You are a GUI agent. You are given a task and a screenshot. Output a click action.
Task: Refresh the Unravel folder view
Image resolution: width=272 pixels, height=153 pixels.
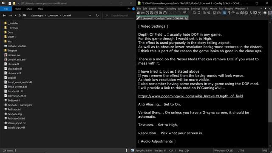(97, 15)
